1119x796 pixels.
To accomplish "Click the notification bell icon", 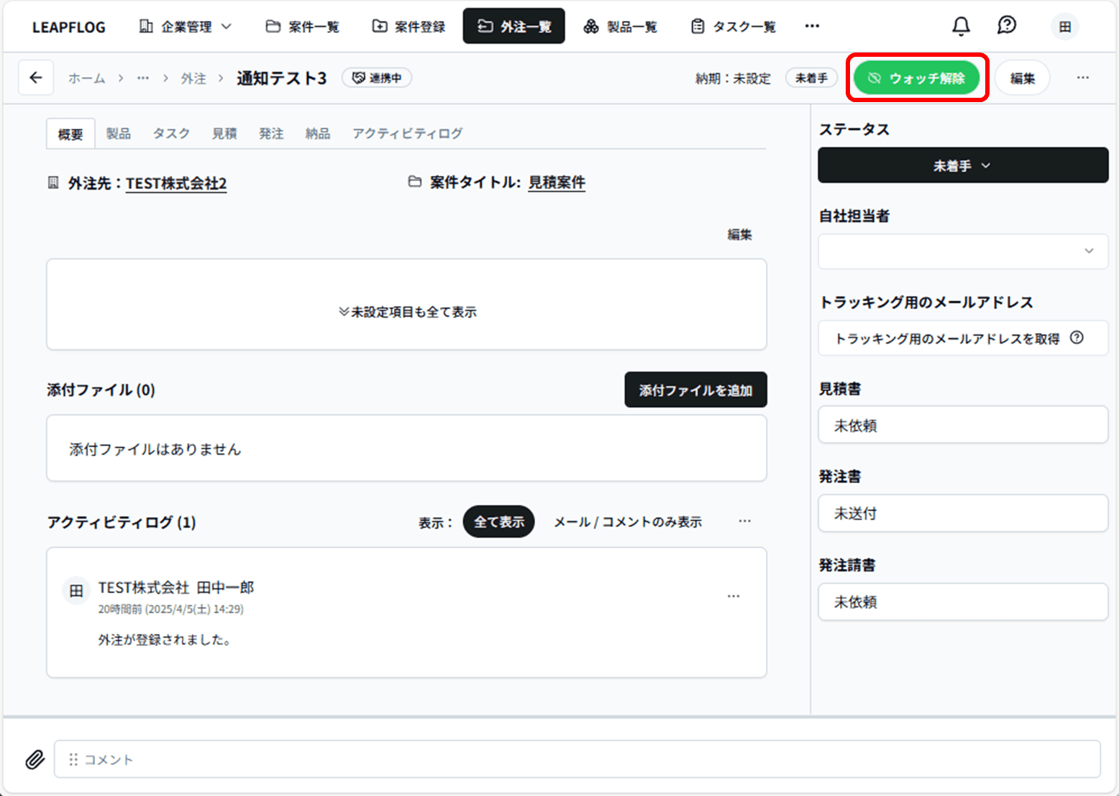I will pos(961,27).
